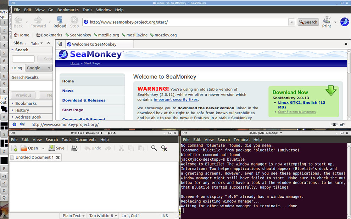Open the Forward button history dropdown arrow
351x219 pixels.
pyautogui.click(x=50, y=22)
